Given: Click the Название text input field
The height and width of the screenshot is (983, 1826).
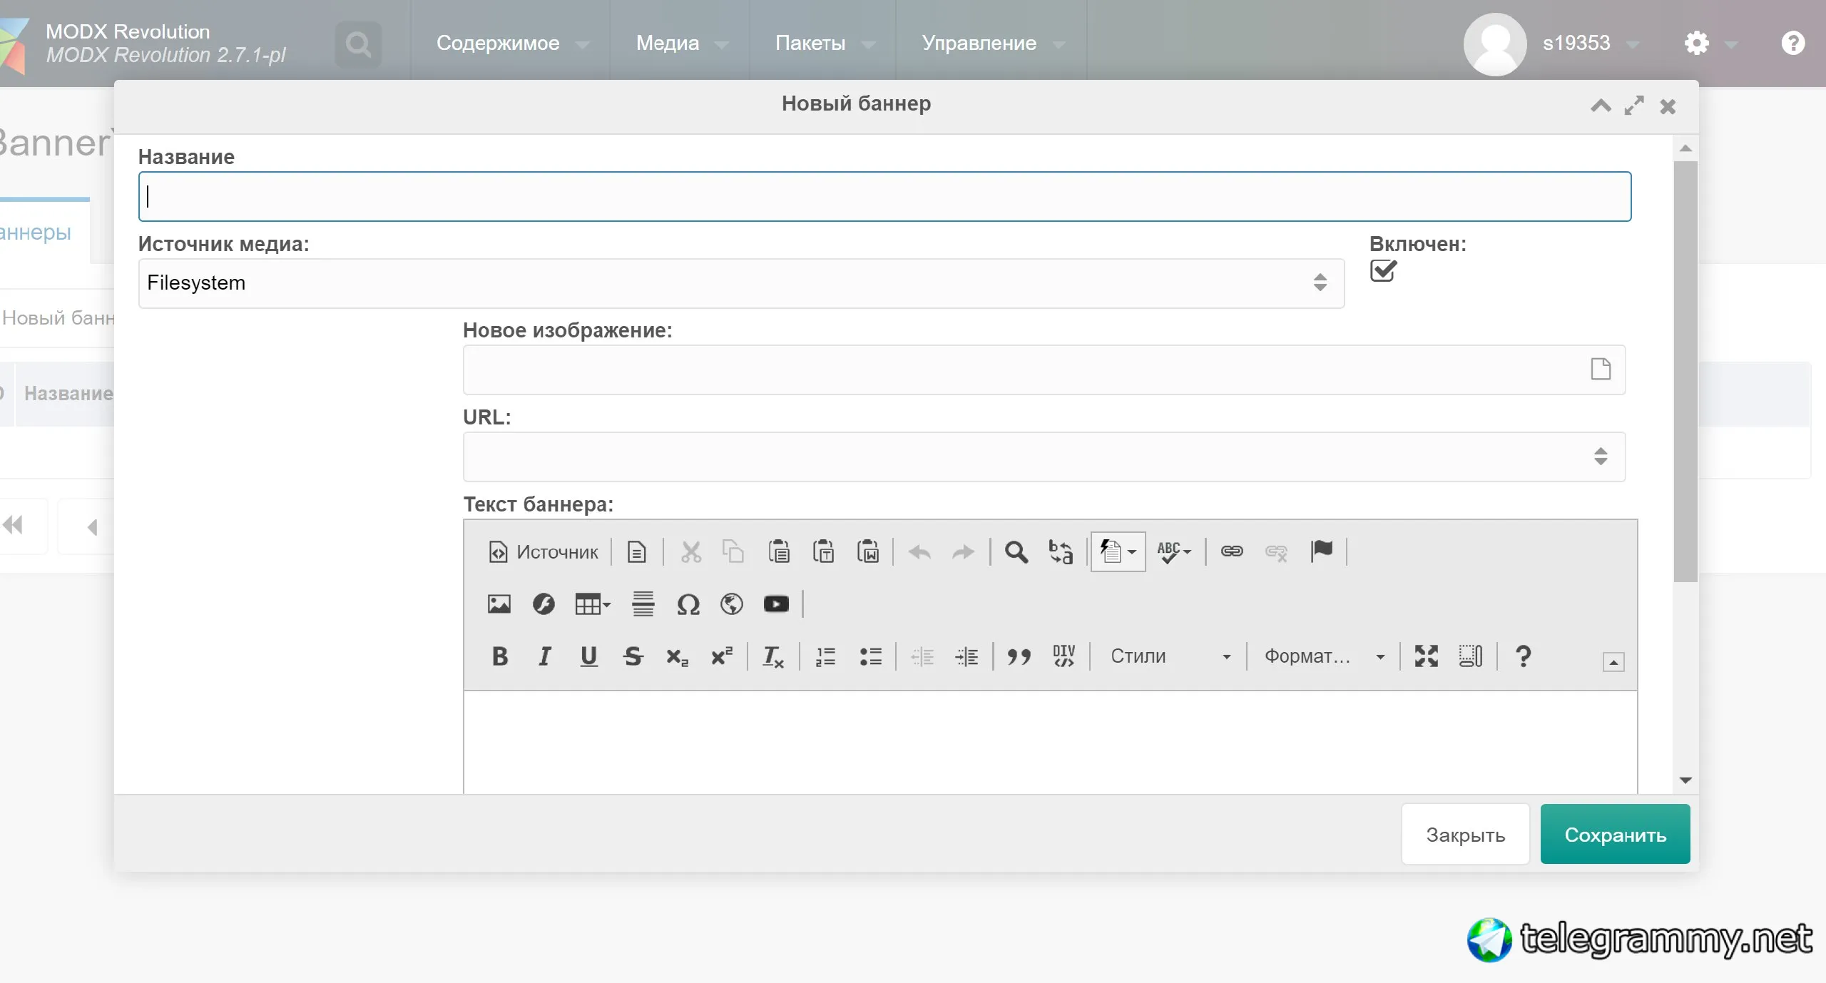Looking at the screenshot, I should pyautogui.click(x=884, y=196).
